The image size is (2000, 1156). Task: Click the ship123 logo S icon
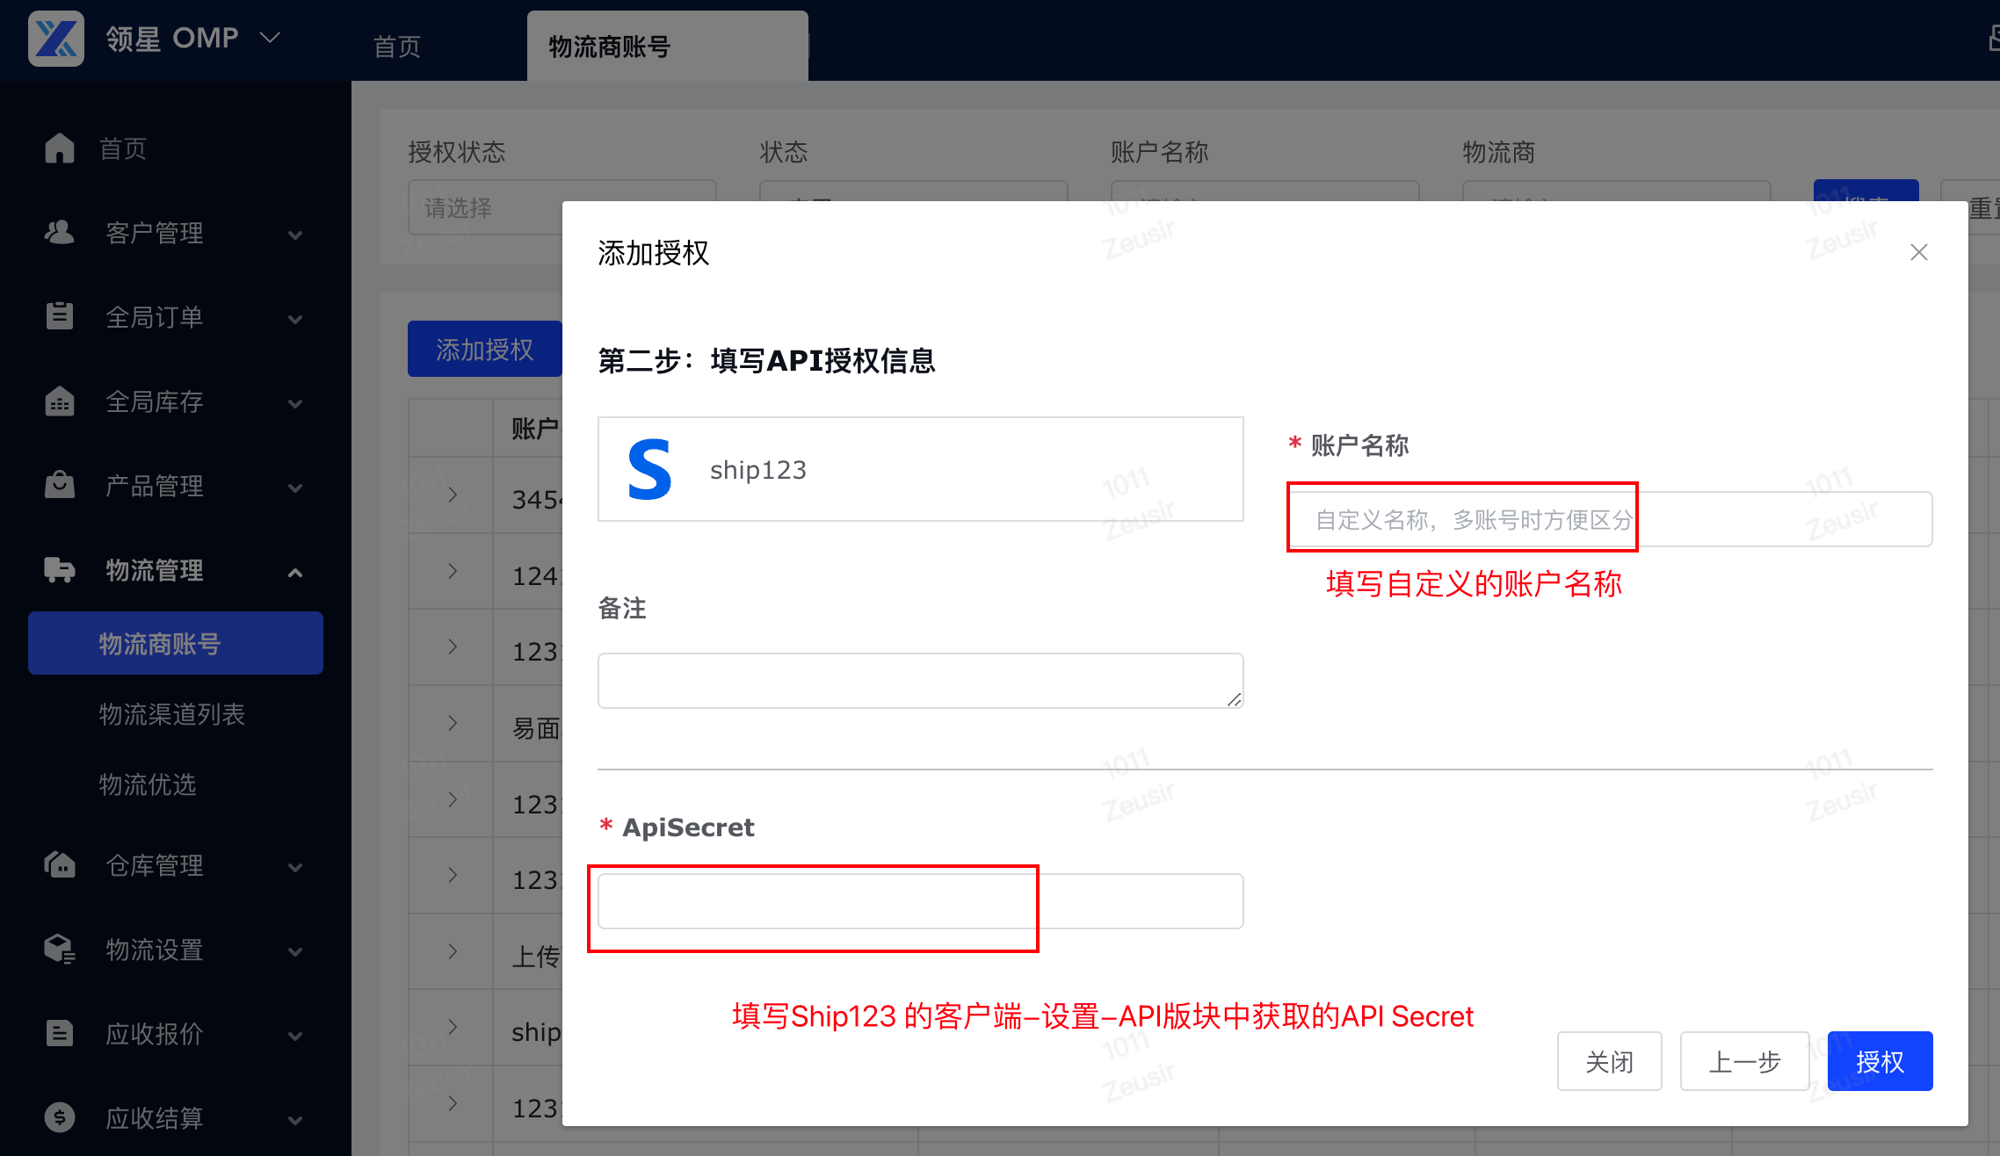click(x=650, y=470)
